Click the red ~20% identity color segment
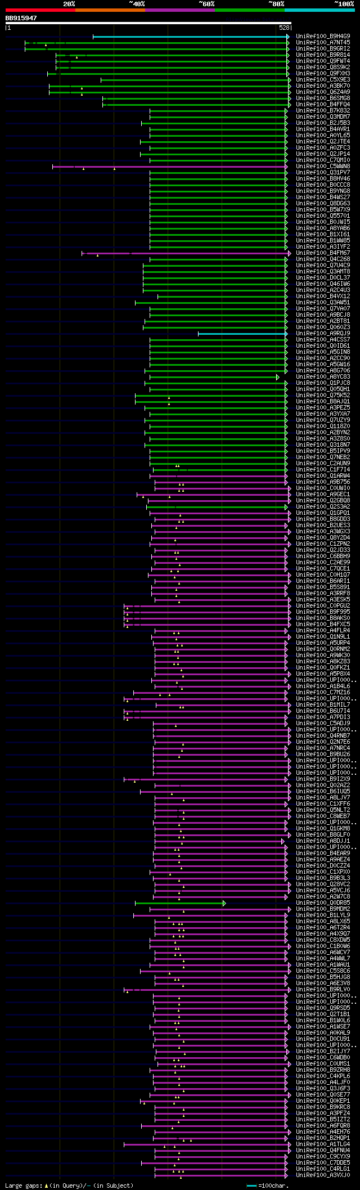 40,10
